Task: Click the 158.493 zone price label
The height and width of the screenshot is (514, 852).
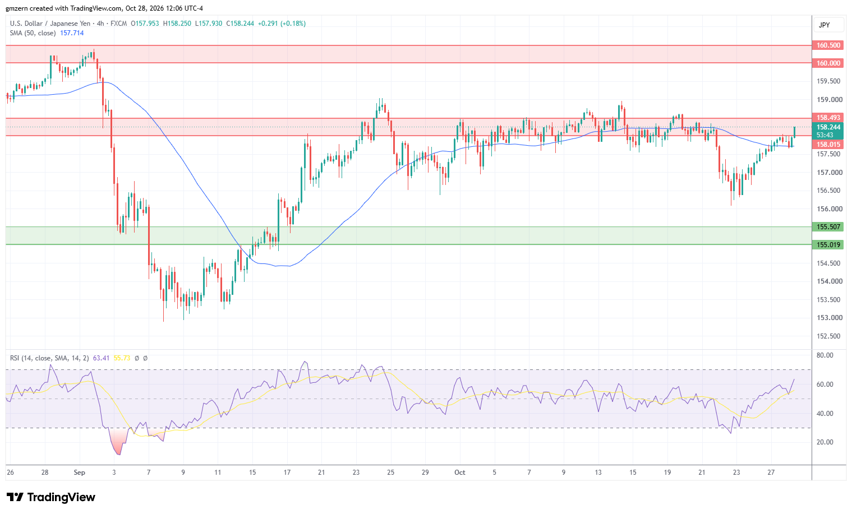Action: point(828,118)
